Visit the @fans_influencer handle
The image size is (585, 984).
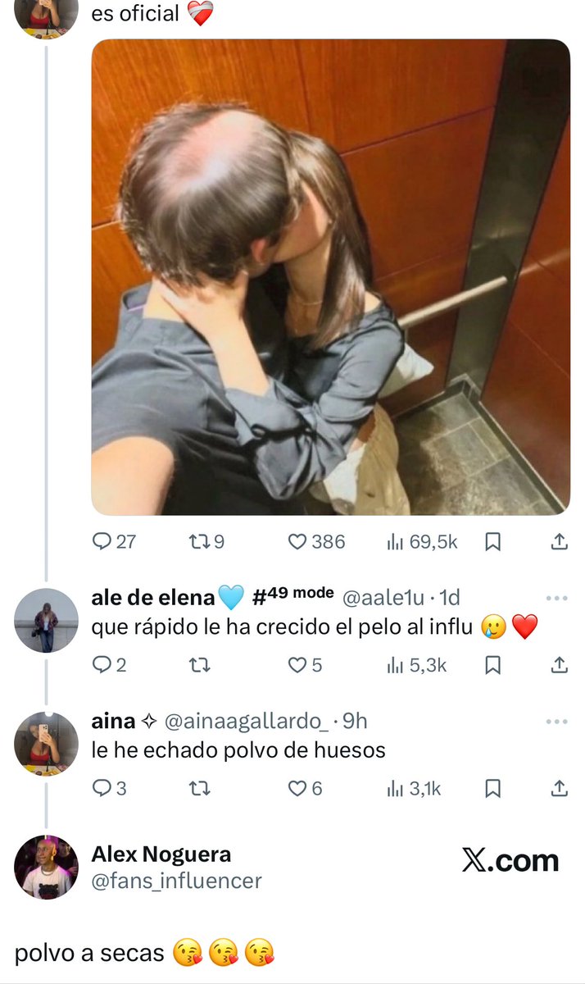point(177,881)
